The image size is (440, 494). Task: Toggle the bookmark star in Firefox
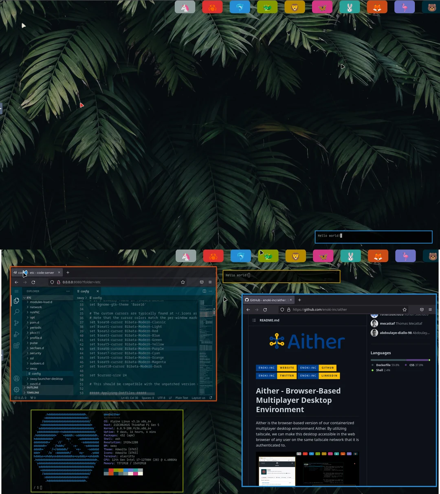(404, 309)
